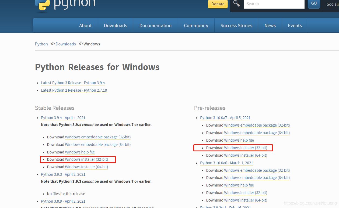Open Latest Python 2 Release - Python 2.7.18

tap(74, 90)
